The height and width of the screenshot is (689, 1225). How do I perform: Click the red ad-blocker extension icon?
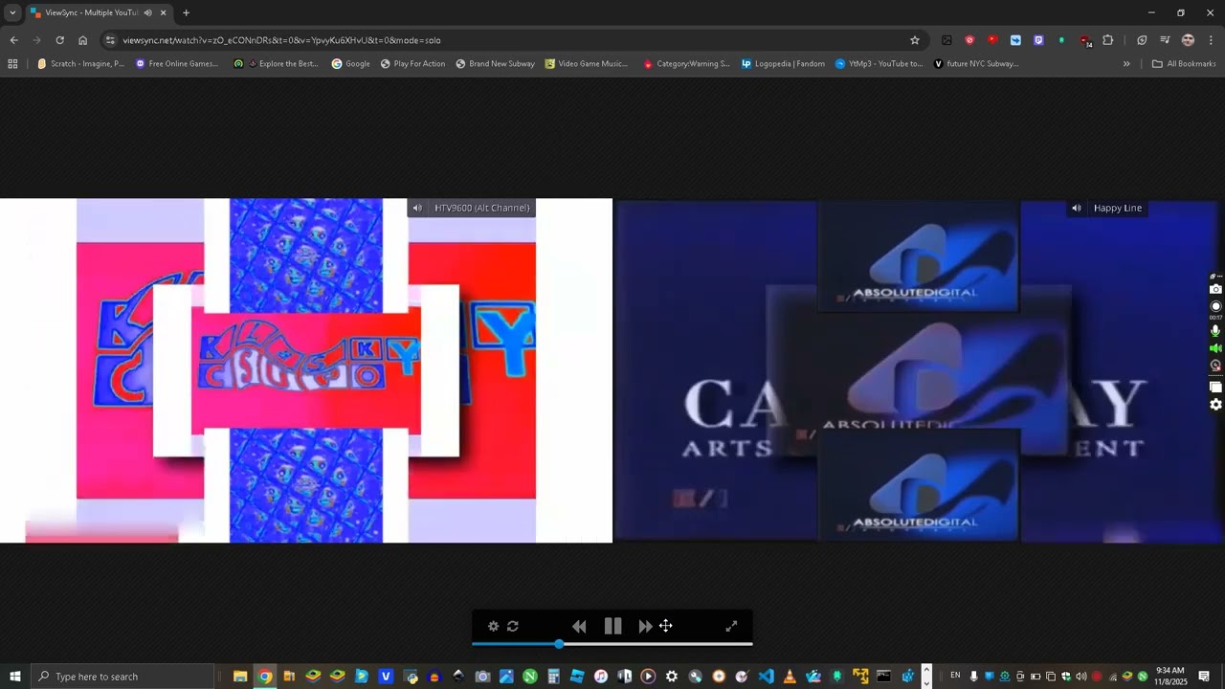pos(969,40)
